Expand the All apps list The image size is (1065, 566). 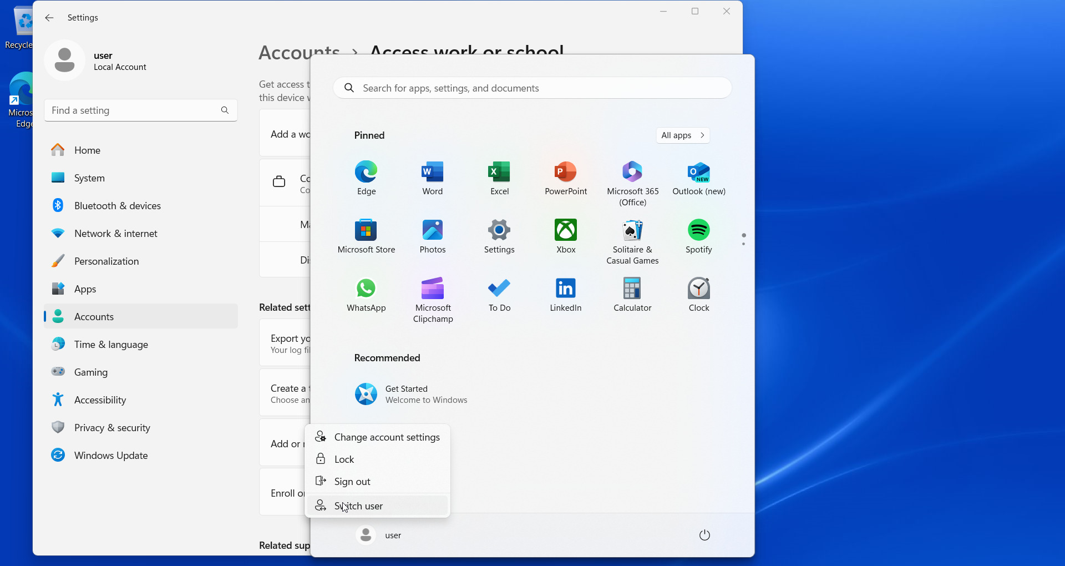coord(682,135)
